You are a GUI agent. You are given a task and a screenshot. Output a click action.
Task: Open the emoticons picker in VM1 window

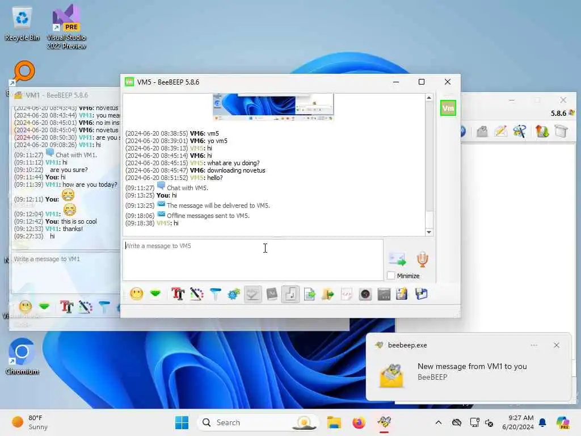click(x=25, y=307)
